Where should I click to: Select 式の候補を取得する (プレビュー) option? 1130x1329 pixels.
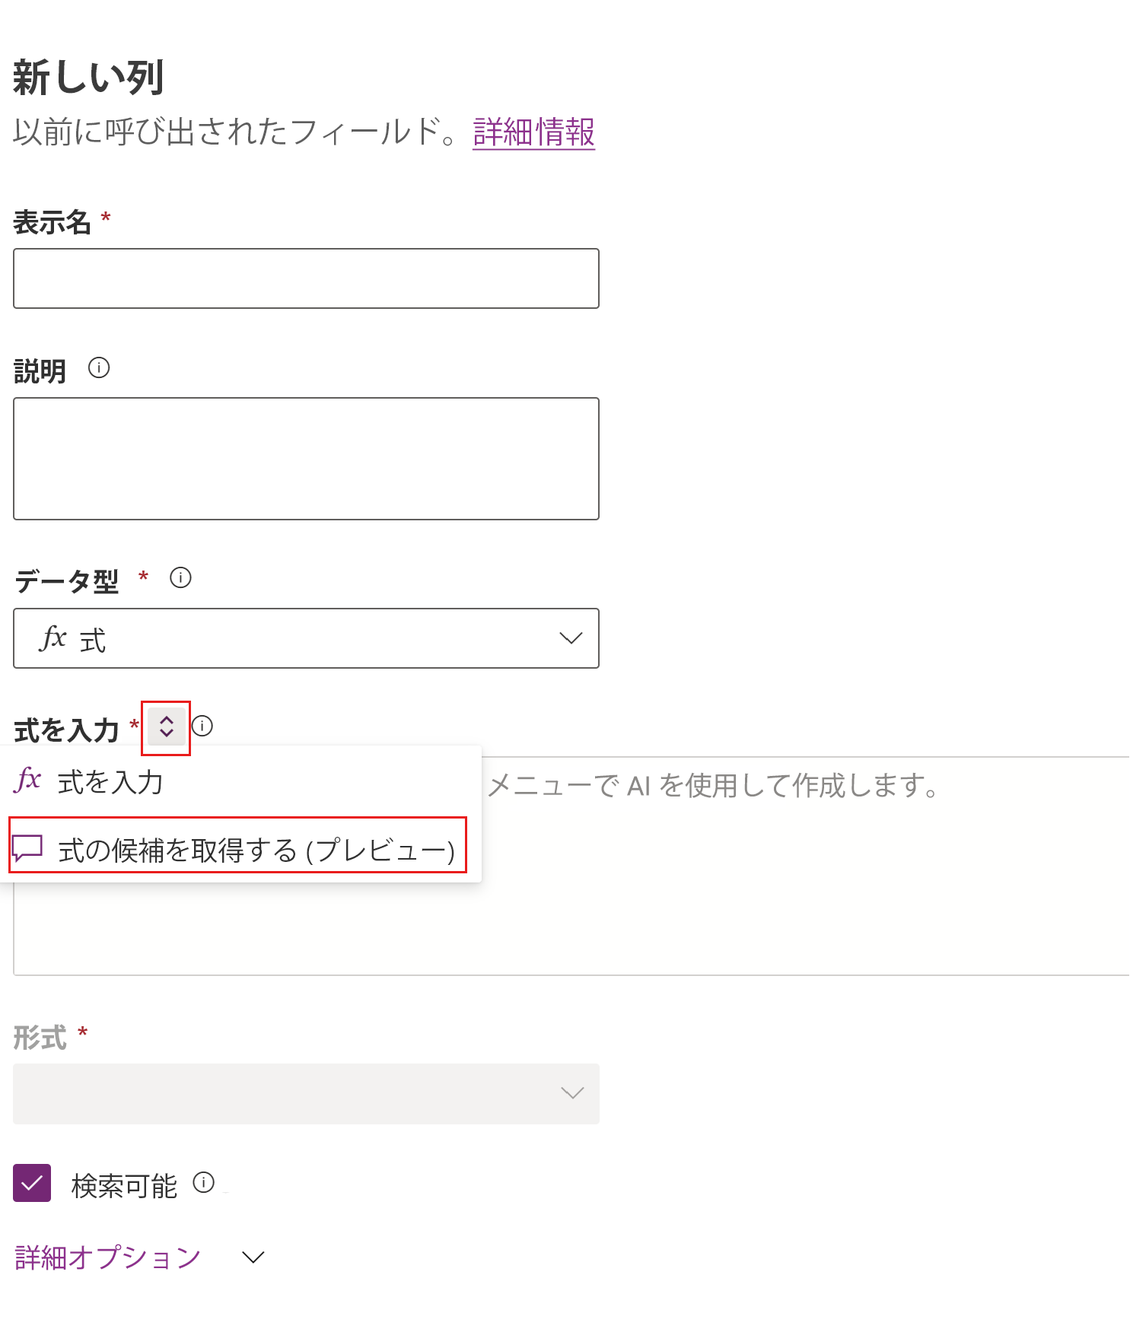237,847
